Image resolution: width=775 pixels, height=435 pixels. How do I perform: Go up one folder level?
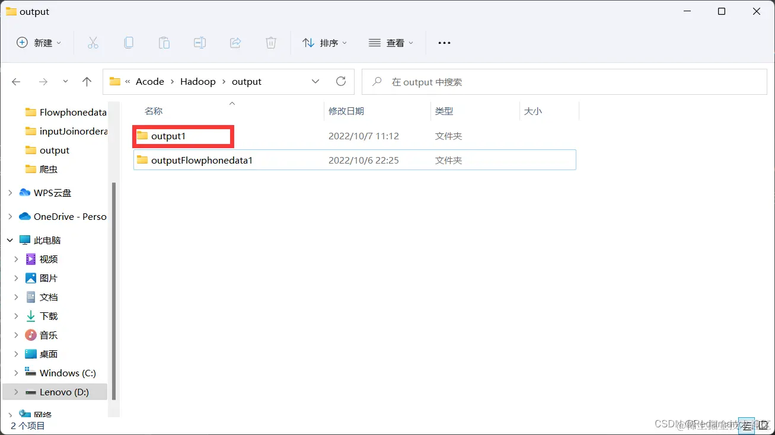coord(87,82)
